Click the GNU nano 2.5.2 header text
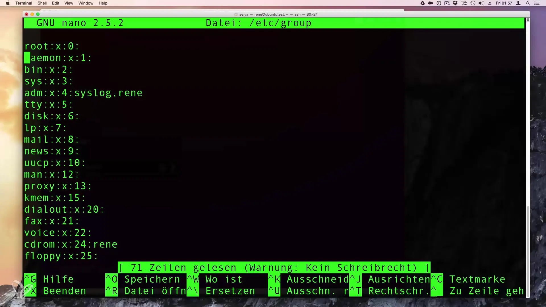Viewport: 546px width, 307px height. click(x=80, y=23)
